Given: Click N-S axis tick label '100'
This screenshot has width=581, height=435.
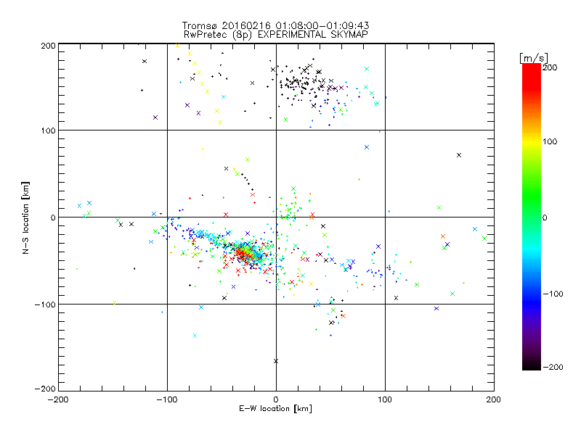Looking at the screenshot, I should point(49,130).
